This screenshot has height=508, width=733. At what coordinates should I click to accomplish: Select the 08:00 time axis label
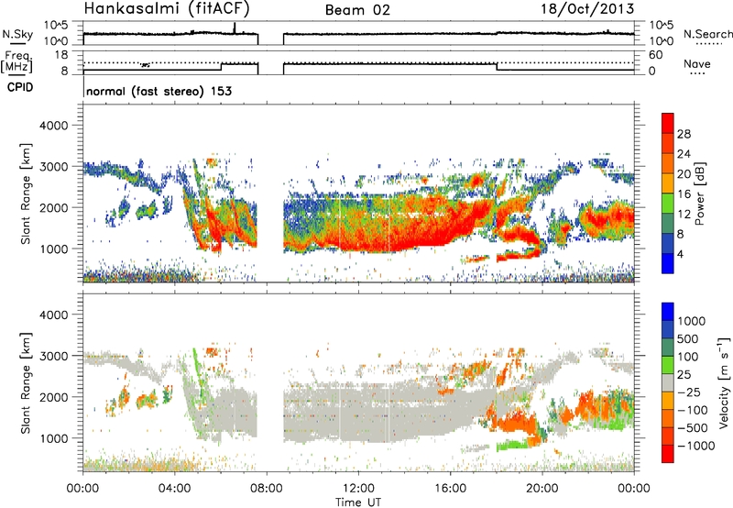click(267, 488)
